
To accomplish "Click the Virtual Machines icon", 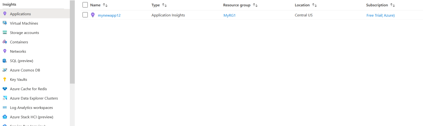I will point(5,23).
